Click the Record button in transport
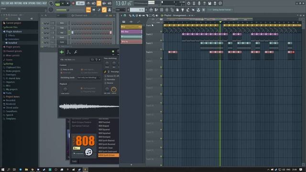 click(73, 3)
